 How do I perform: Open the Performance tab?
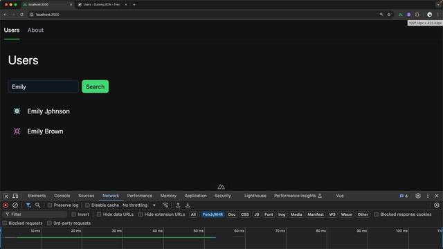[140, 196]
